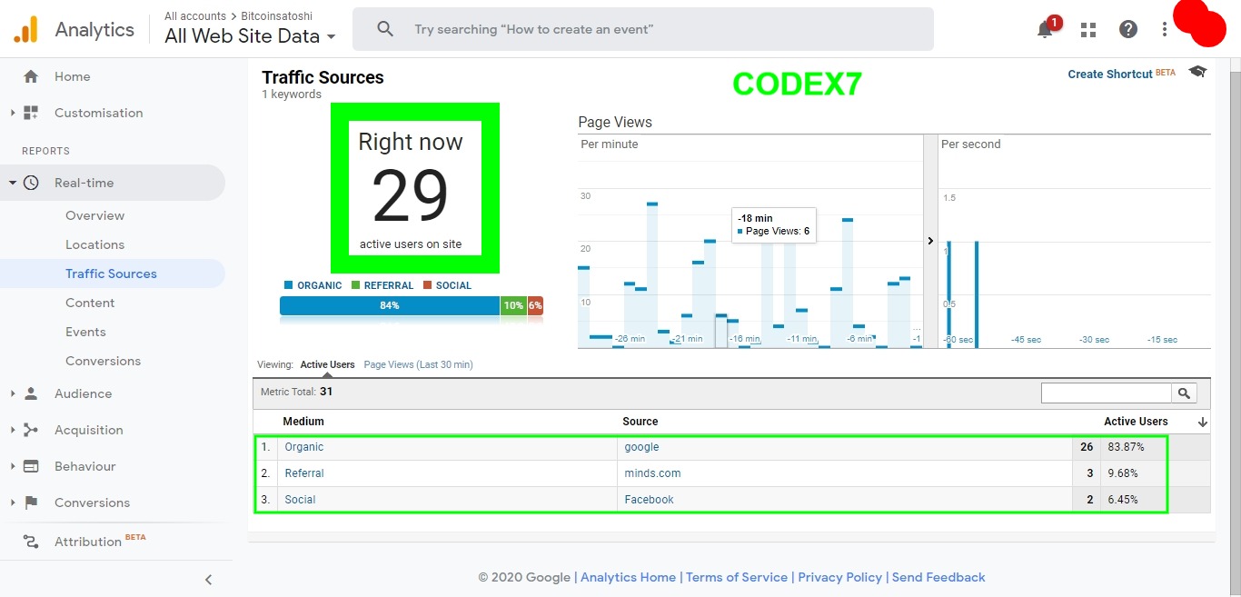Open Analytics help

click(x=1127, y=29)
